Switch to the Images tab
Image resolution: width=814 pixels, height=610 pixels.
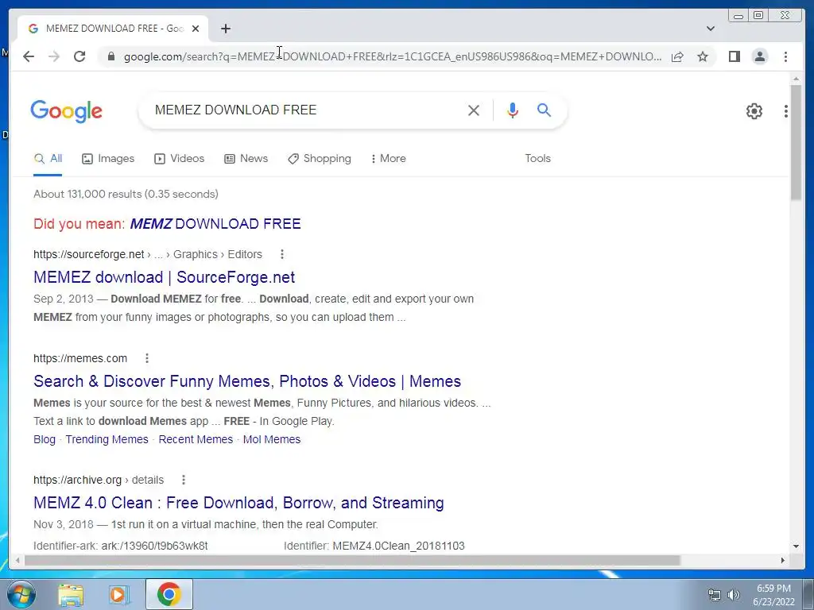coord(108,159)
